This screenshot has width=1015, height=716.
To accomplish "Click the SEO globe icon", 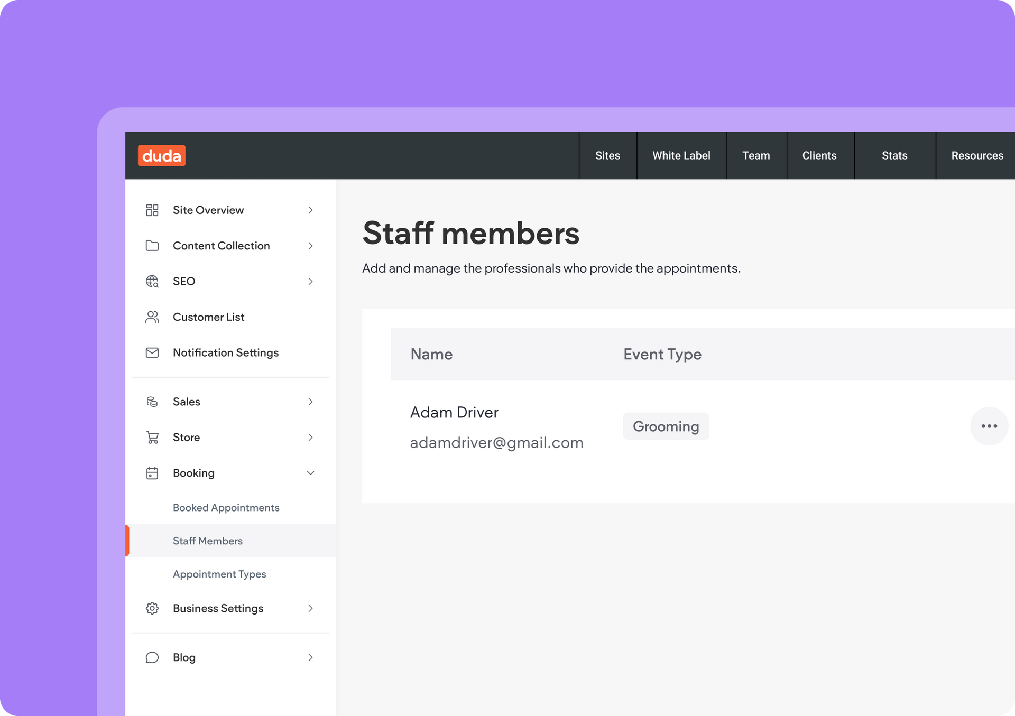I will (152, 281).
